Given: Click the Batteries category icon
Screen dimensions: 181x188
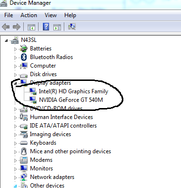Looking at the screenshot, I should click(x=24, y=49).
